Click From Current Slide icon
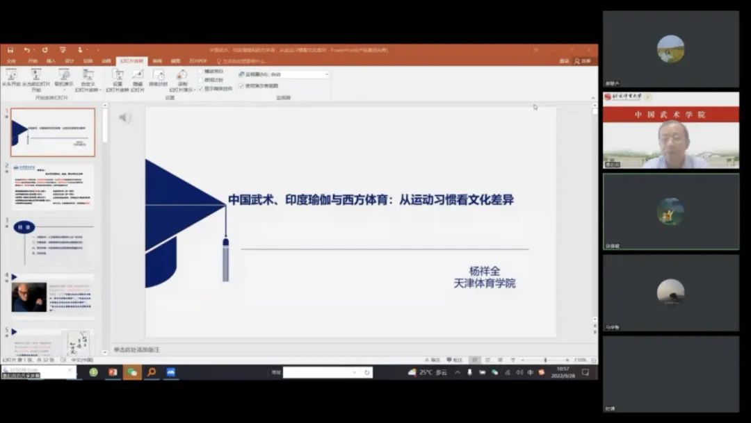 click(x=36, y=76)
